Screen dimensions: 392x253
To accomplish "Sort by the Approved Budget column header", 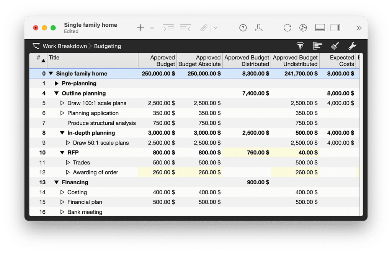I will point(158,61).
